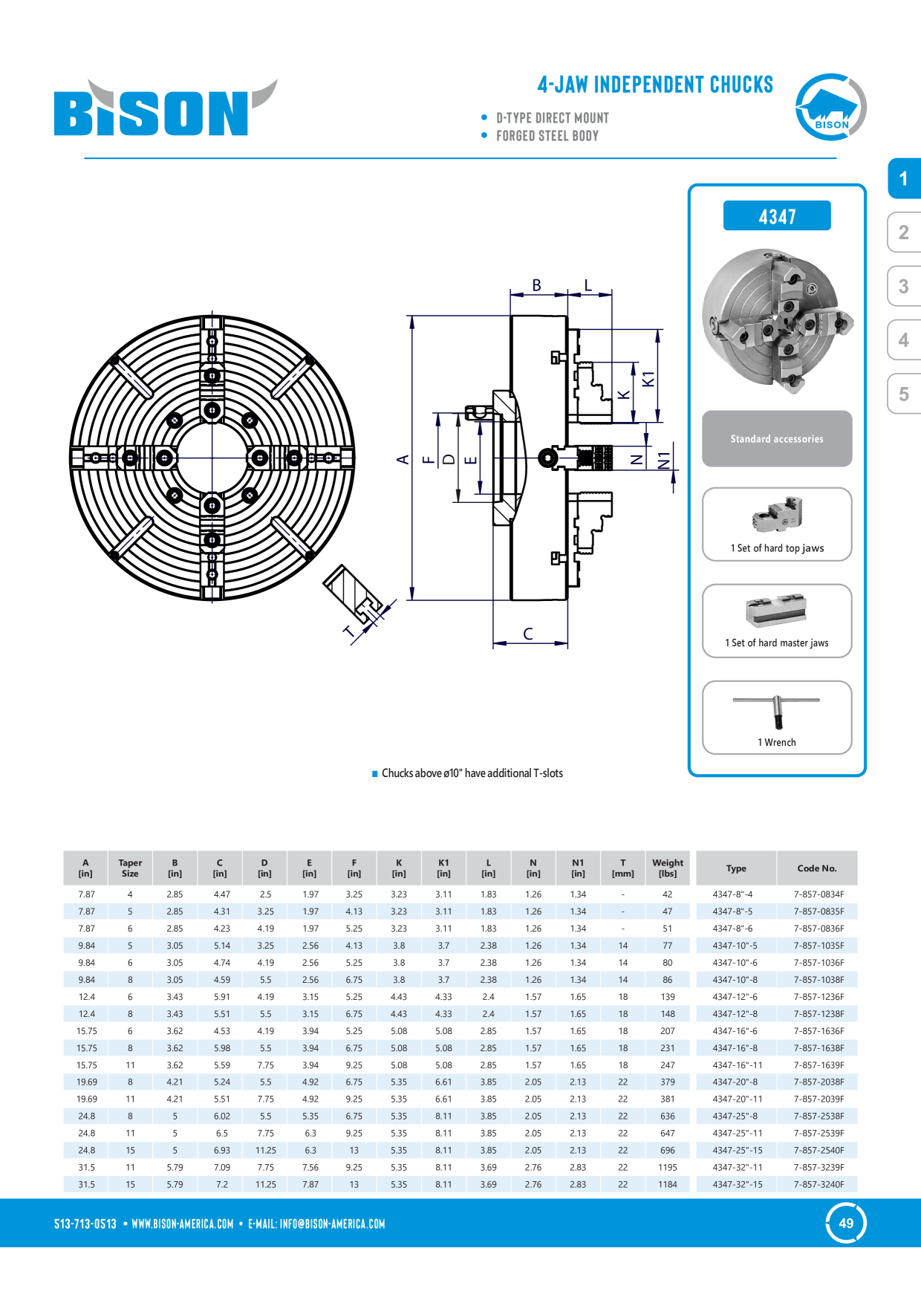This screenshot has width=921, height=1303.
Task: Click the 'Type' column header
Action: pos(736,868)
